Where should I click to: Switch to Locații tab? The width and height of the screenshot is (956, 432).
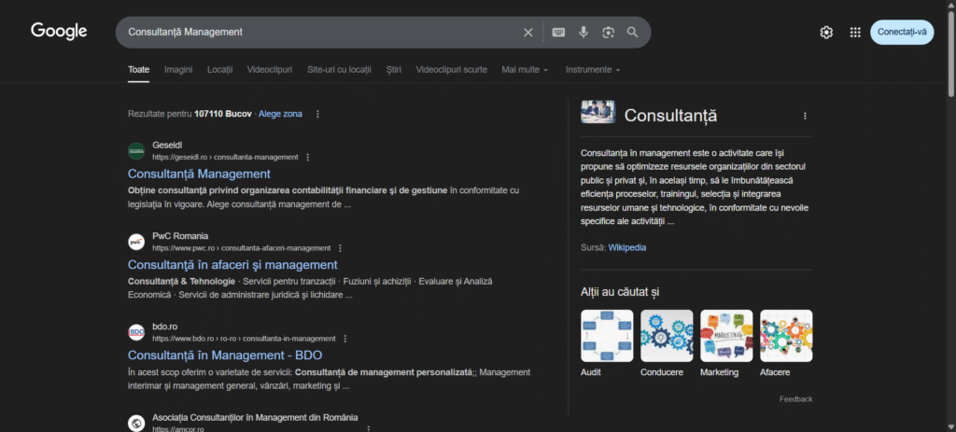(219, 69)
